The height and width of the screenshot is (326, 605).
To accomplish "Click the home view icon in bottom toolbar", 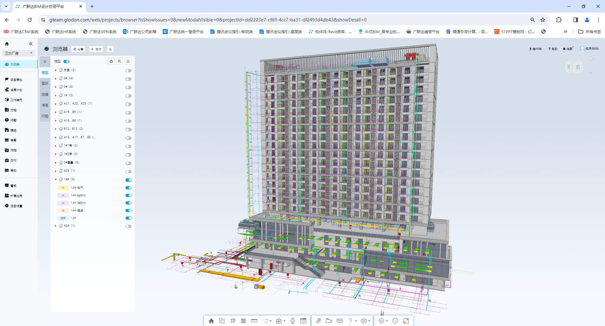I will (x=211, y=321).
